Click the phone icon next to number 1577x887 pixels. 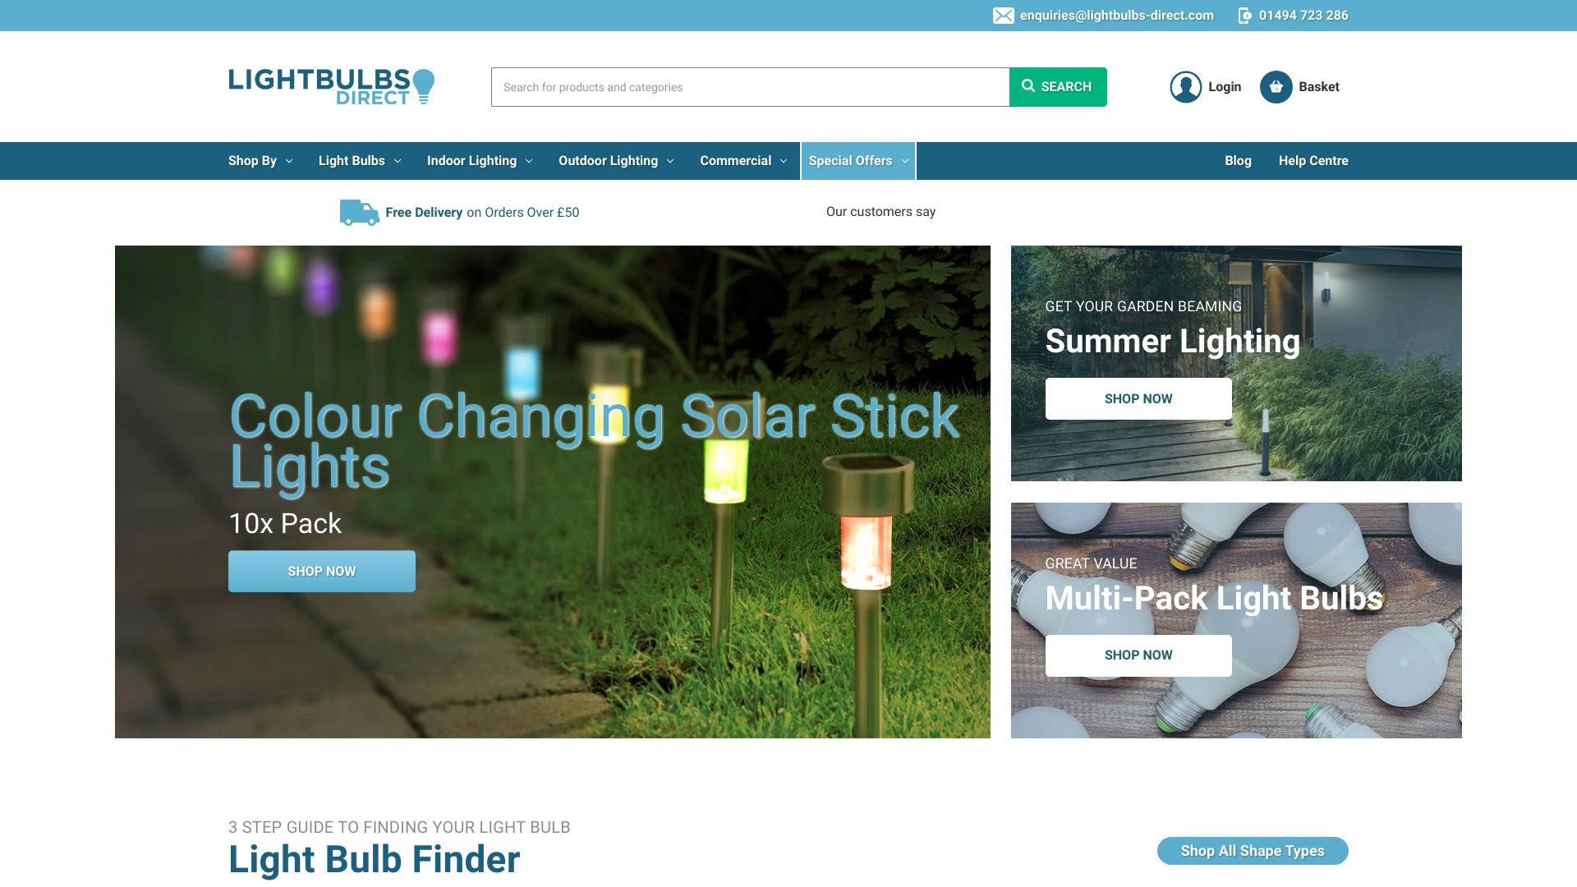[x=1244, y=15]
